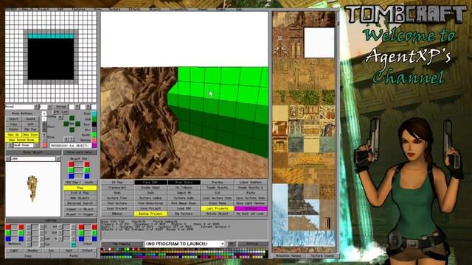Click the Texture Sounds tab
The width and height of the screenshot is (472, 265).
(x=322, y=255)
